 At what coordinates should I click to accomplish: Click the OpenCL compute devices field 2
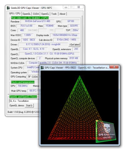[40, 58]
